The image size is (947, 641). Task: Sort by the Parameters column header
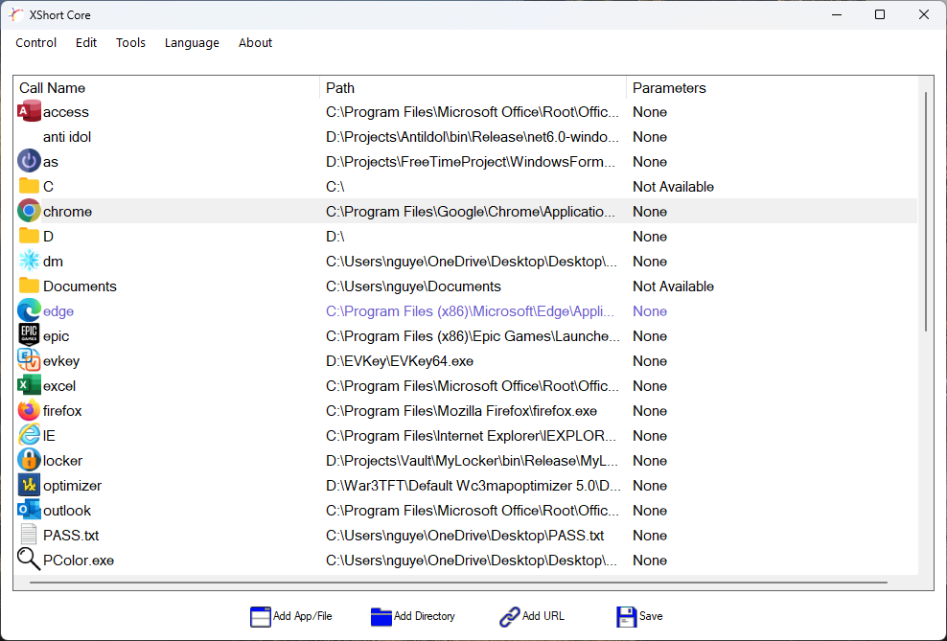[x=772, y=88]
